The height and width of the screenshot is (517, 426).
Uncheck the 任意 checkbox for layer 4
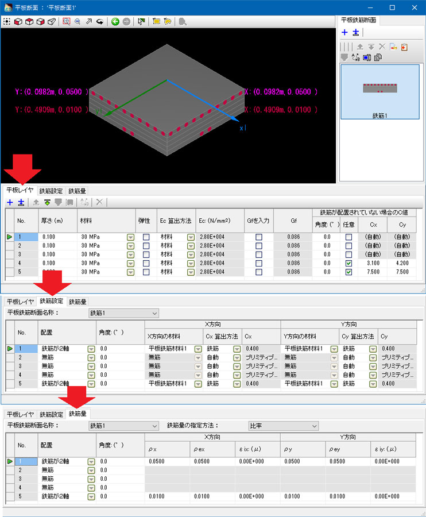(x=348, y=263)
